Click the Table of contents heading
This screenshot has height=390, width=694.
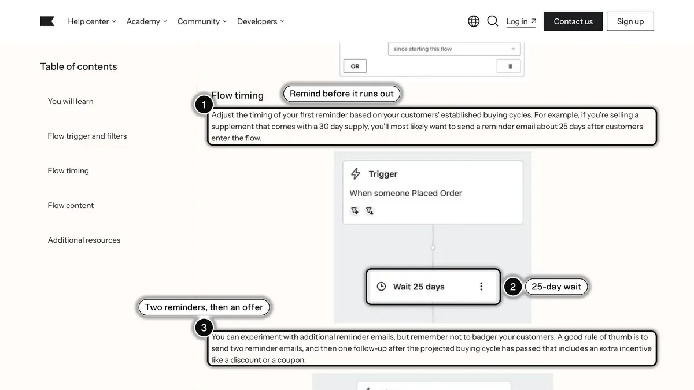coord(79,66)
